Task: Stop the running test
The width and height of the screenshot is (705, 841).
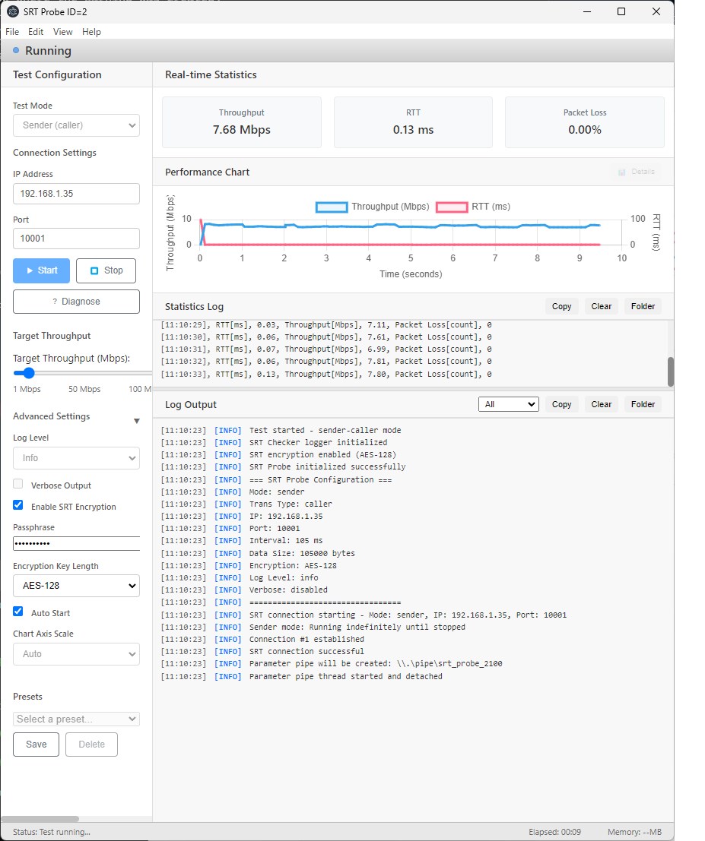Action: coord(106,270)
